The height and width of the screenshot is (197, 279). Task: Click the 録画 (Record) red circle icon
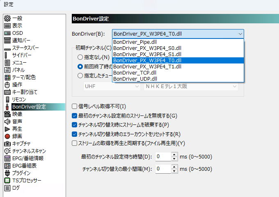pos(7,136)
